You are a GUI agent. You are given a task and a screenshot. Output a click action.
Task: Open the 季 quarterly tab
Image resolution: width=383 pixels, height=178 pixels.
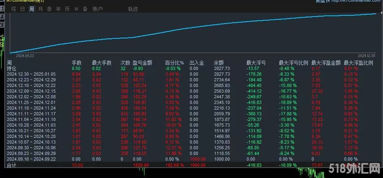[49, 9]
